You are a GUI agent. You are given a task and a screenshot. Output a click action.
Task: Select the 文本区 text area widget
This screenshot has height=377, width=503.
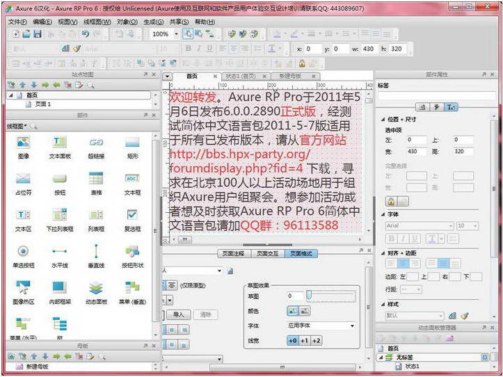tap(23, 220)
